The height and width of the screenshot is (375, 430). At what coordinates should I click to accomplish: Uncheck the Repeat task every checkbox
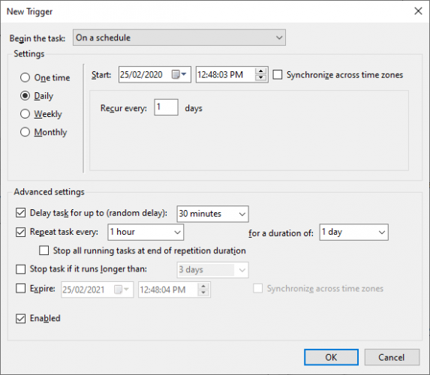click(20, 232)
